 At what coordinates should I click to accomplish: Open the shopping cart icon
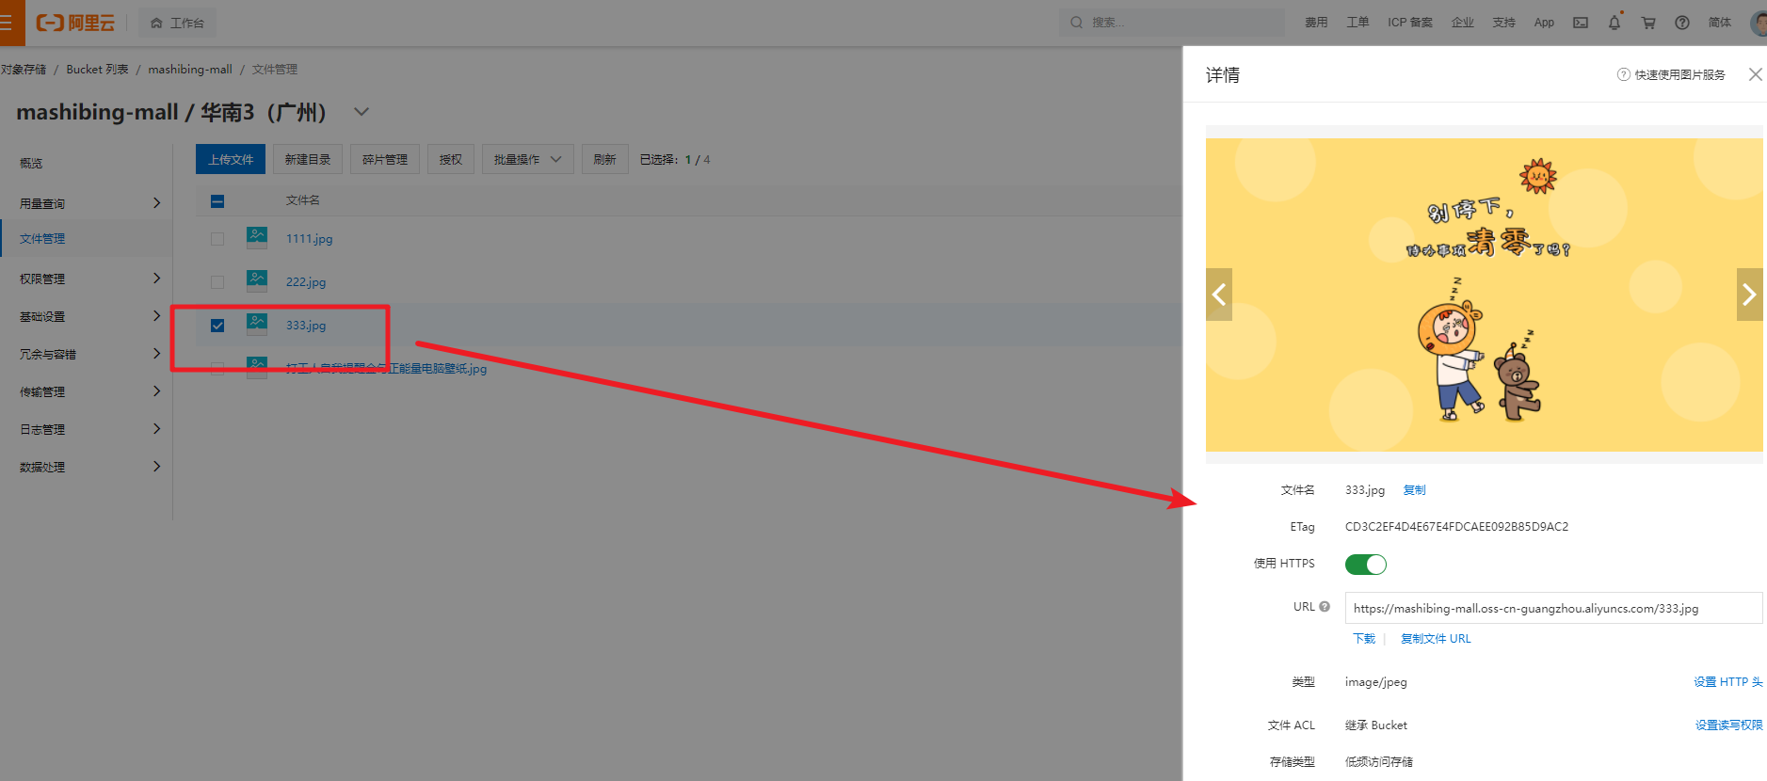click(1648, 23)
